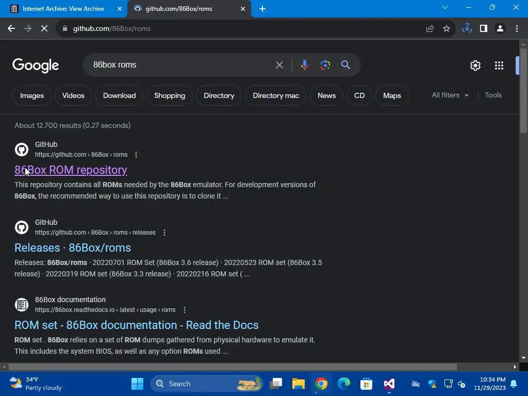Clear the Google search box

click(279, 65)
